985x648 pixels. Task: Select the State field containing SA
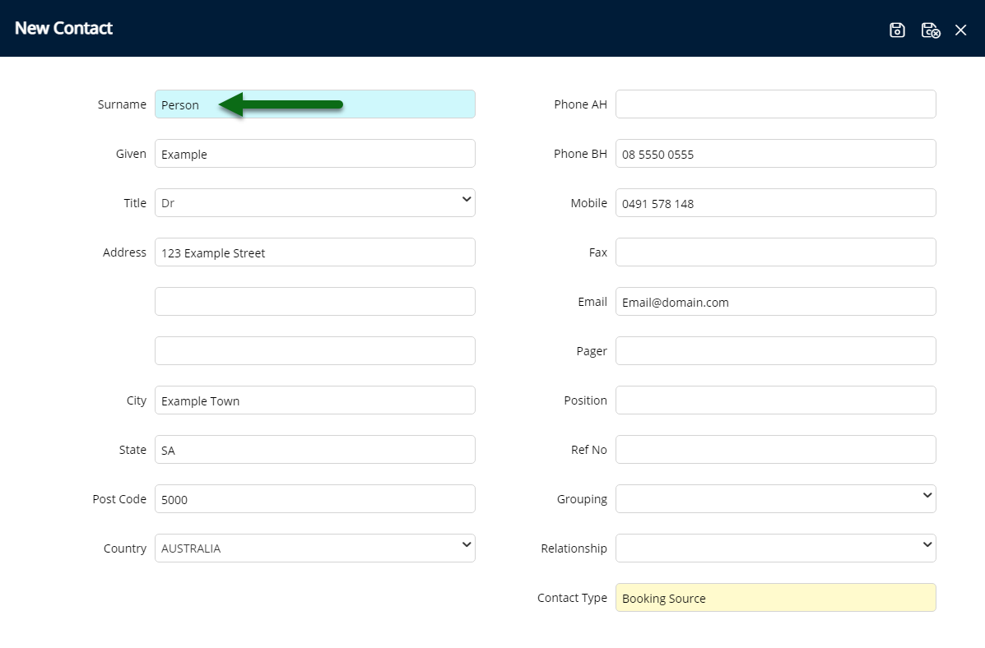[x=314, y=450]
